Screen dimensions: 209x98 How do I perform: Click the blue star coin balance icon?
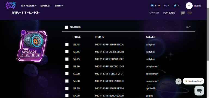[152, 6]
